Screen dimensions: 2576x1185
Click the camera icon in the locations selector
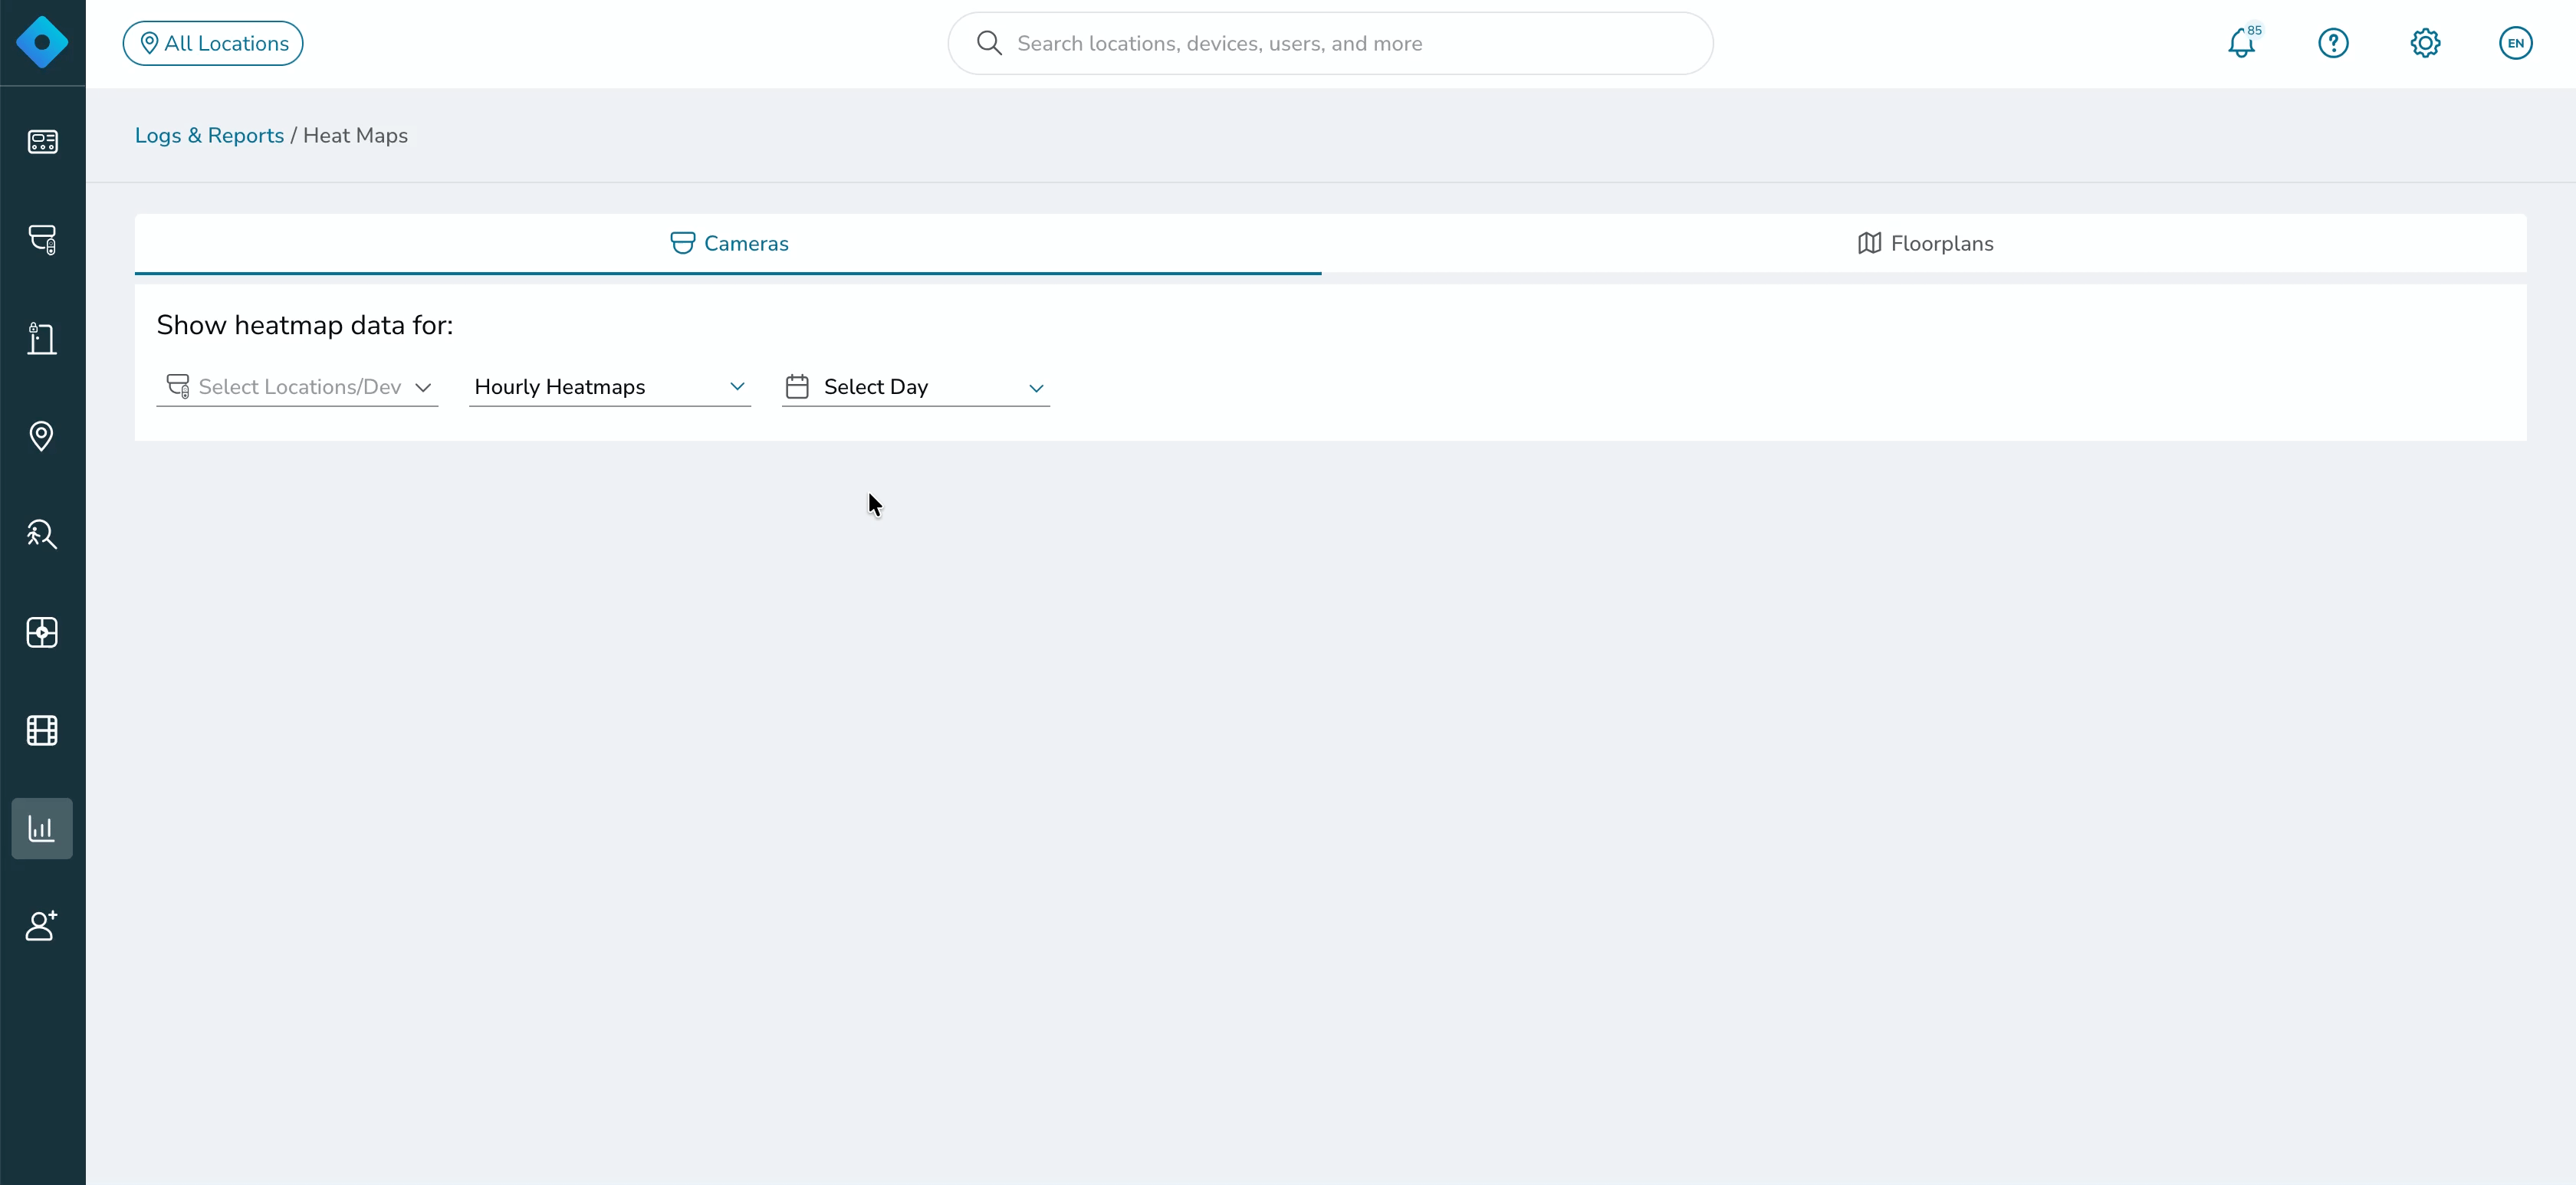[178, 386]
